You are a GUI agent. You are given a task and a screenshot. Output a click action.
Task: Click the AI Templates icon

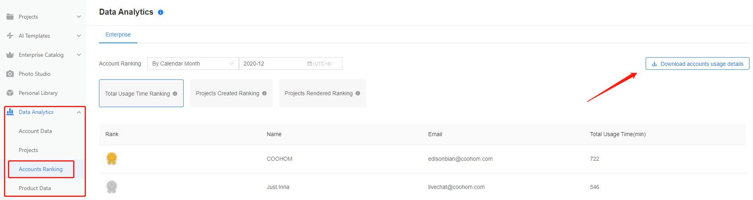pos(10,36)
